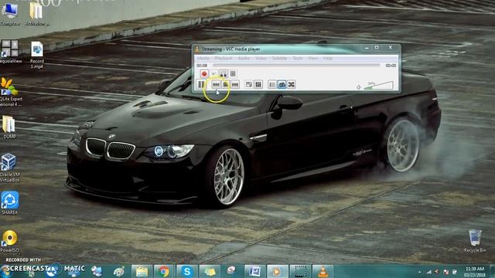Select the SHAREit desktop shortcut

click(9, 202)
